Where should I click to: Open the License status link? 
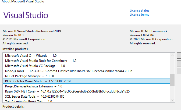139,10
